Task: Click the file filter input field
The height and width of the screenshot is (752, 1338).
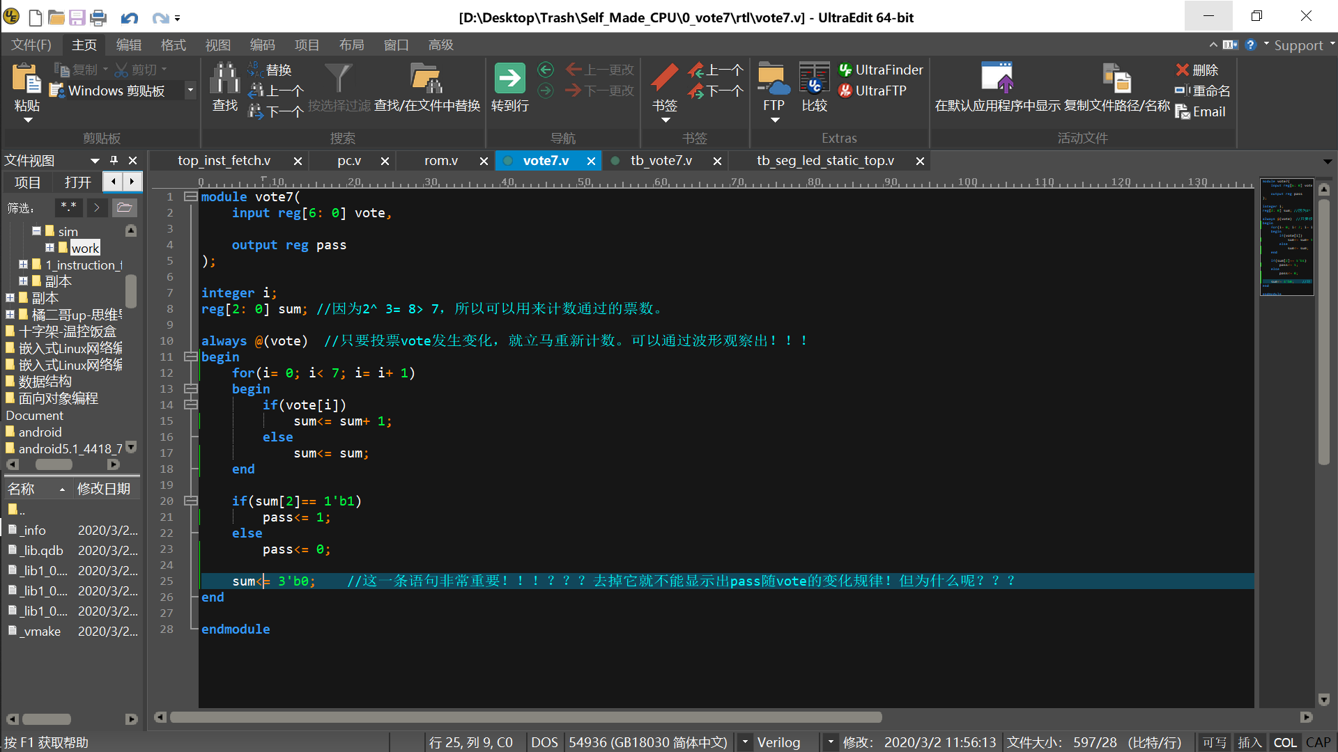Action: tap(68, 207)
